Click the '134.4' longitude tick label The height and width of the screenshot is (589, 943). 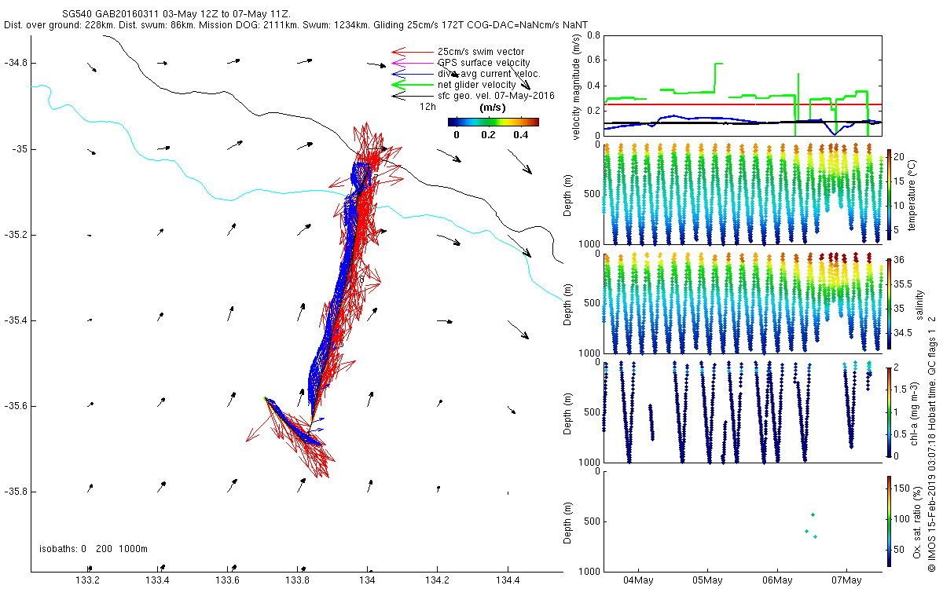click(x=508, y=580)
